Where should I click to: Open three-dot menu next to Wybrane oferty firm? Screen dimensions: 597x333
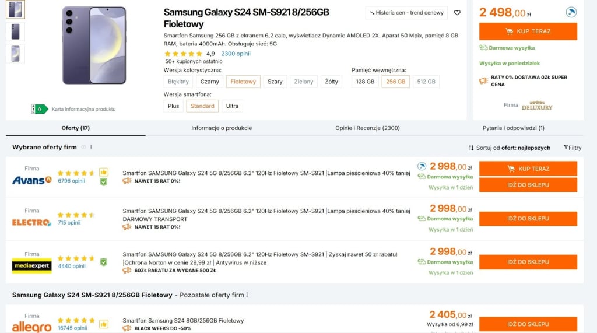point(92,148)
